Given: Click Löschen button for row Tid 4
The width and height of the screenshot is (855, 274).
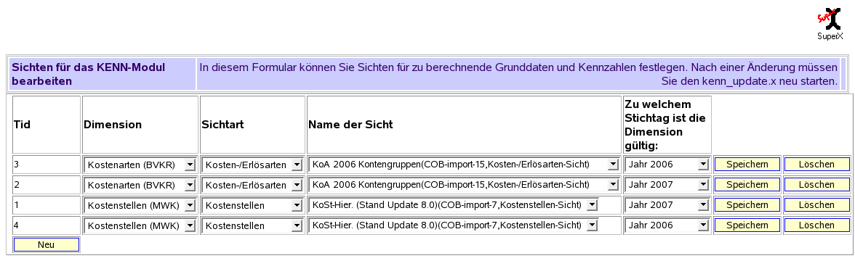Looking at the screenshot, I should (816, 225).
